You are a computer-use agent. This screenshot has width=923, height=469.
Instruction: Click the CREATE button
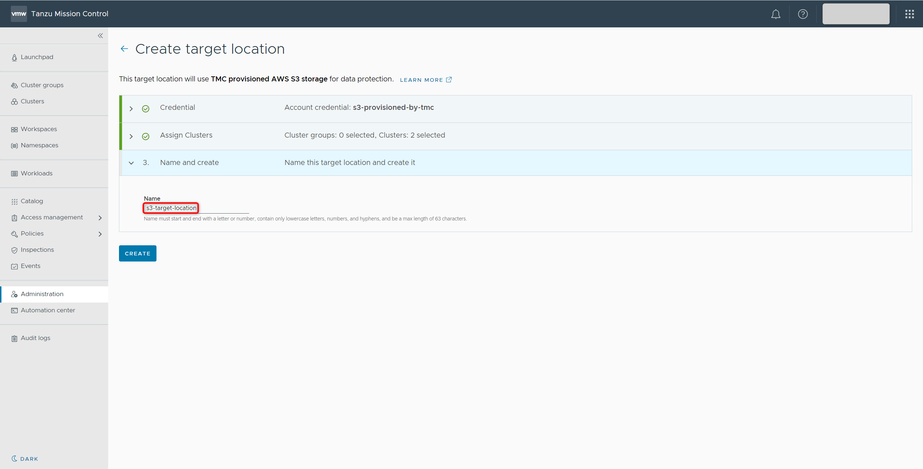click(x=137, y=253)
